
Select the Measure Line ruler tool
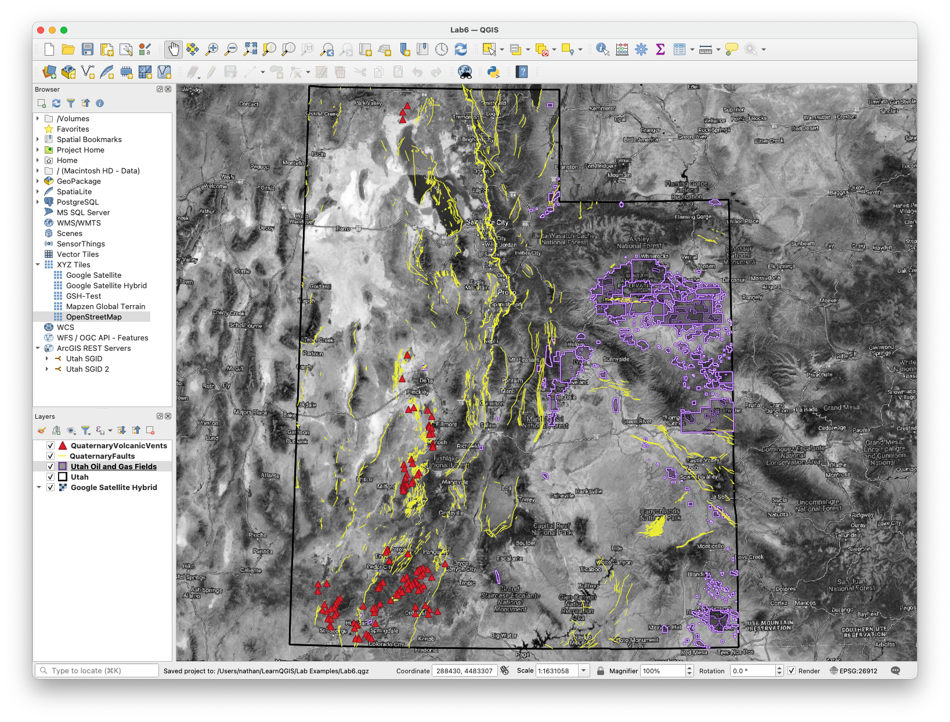pyautogui.click(x=706, y=49)
